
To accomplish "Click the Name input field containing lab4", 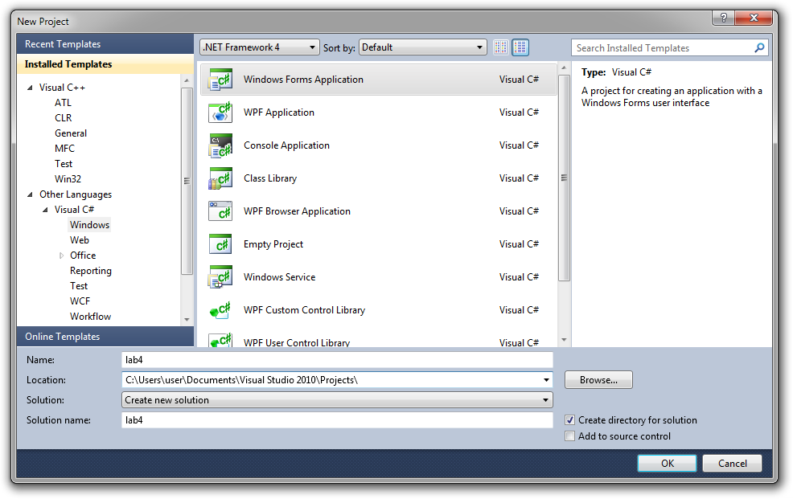I will point(337,360).
